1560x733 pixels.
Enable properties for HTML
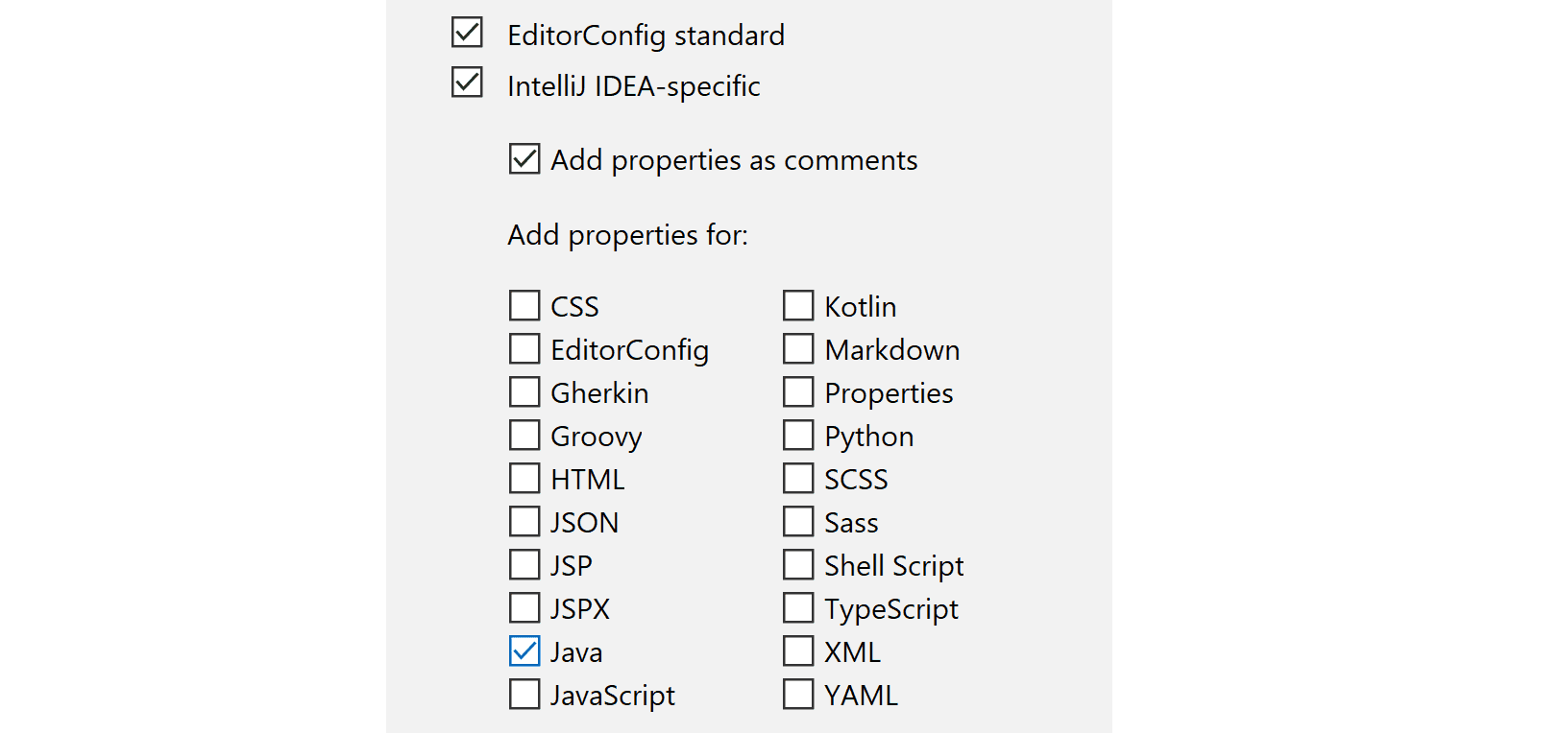click(x=524, y=479)
